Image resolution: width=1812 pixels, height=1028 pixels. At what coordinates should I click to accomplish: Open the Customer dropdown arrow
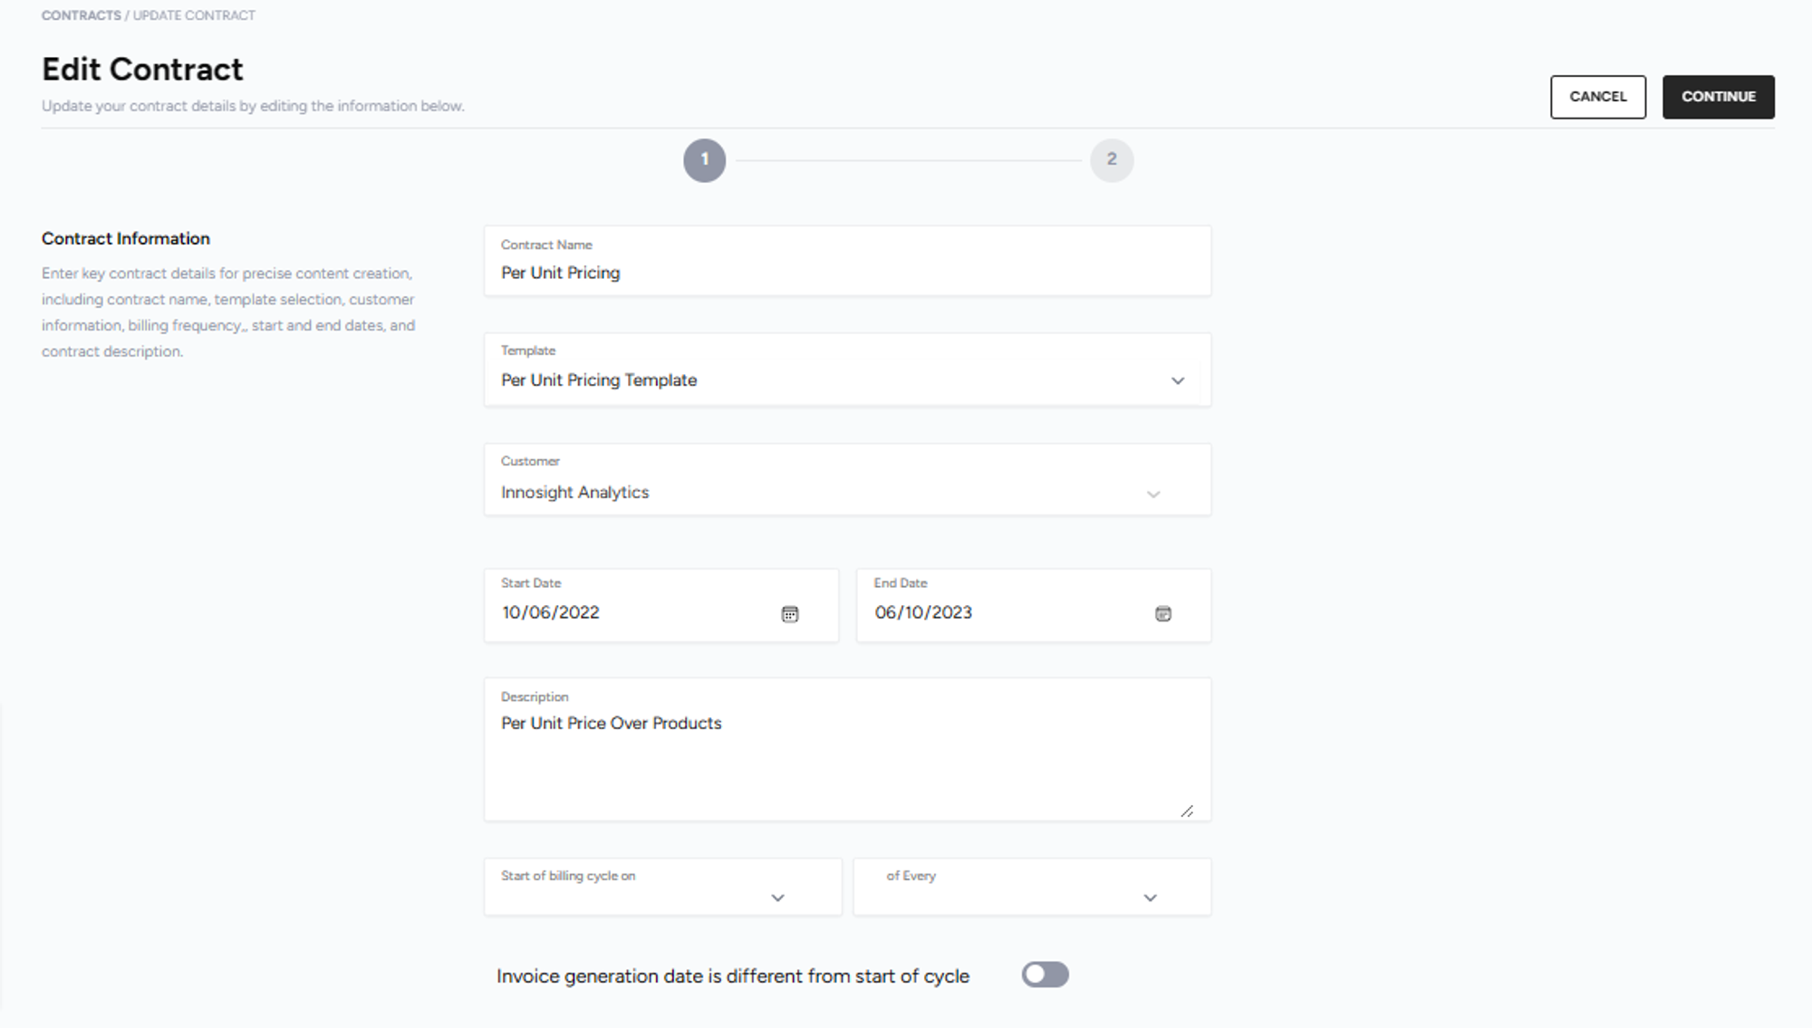[x=1153, y=494]
